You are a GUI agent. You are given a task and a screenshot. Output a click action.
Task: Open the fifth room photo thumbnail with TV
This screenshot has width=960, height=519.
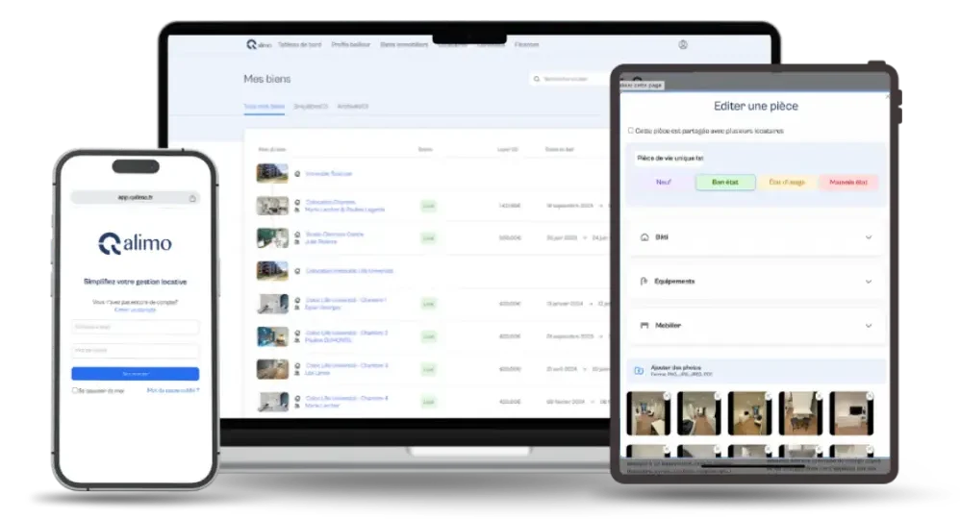tap(851, 413)
